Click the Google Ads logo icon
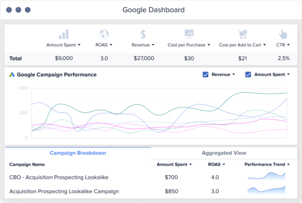Screen dimensions: 302x203 (12, 75)
